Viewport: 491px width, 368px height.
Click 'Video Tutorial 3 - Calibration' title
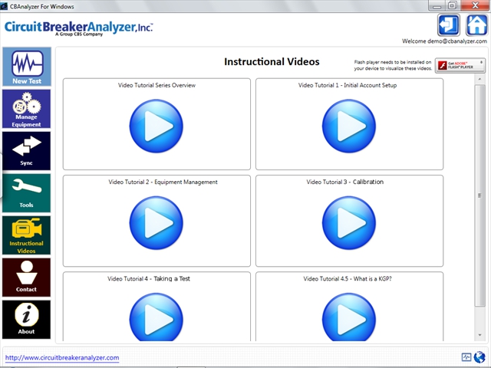click(x=344, y=182)
